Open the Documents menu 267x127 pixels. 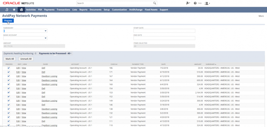(x=96, y=10)
